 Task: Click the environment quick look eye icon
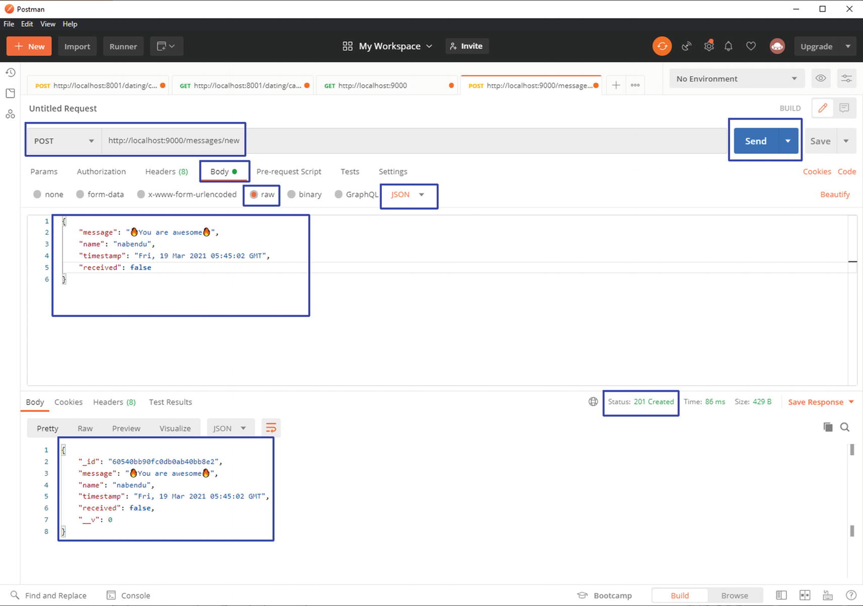[821, 79]
